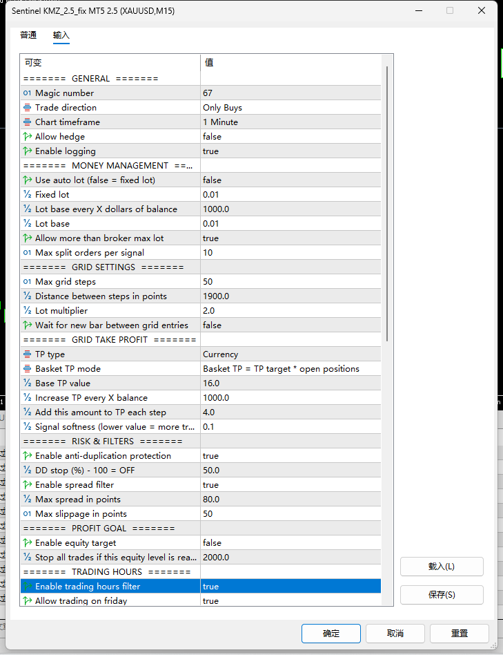This screenshot has width=503, height=655.
Task: Toggle Wait for new bar value false
Action: (x=290, y=325)
